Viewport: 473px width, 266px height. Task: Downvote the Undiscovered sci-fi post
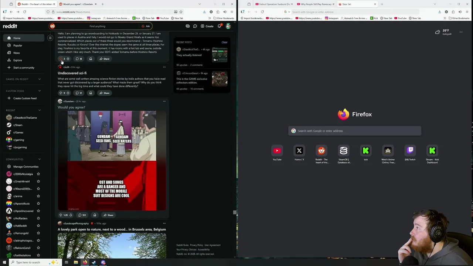pyautogui.click(x=68, y=93)
